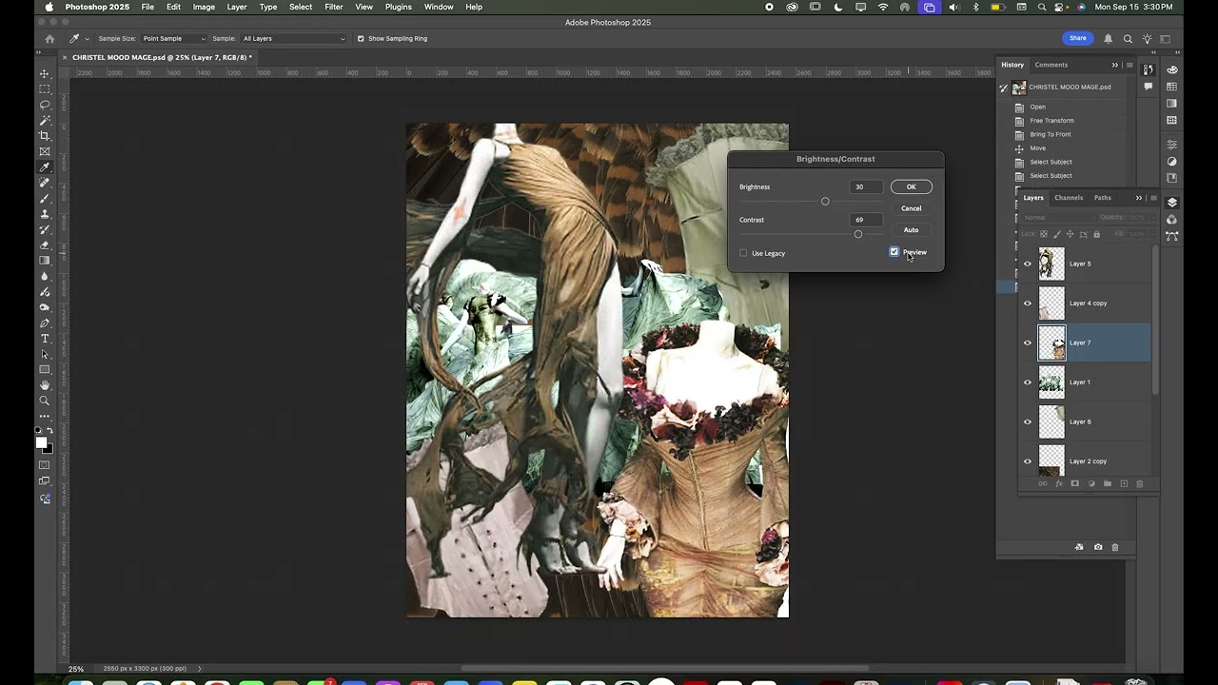Select the Pen tool
1218x685 pixels.
click(44, 323)
